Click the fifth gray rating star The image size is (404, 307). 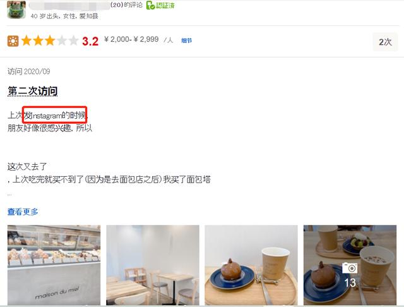point(73,40)
